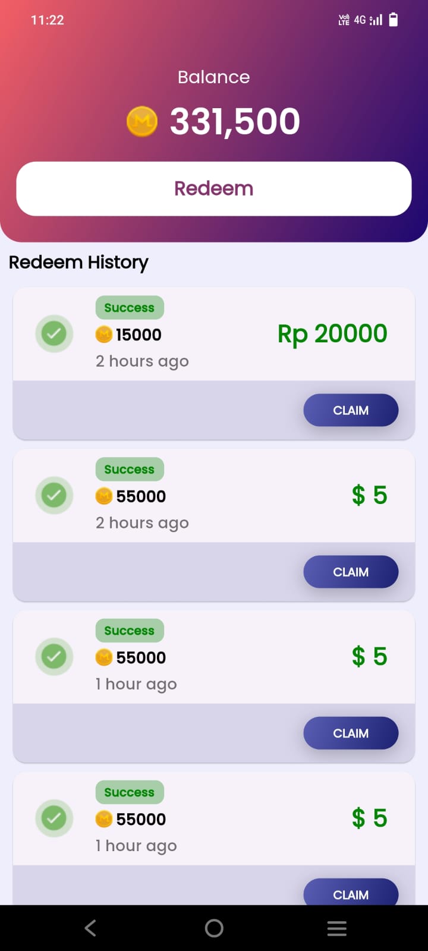Tap the Android home circle button
The image size is (428, 951).
(x=214, y=928)
